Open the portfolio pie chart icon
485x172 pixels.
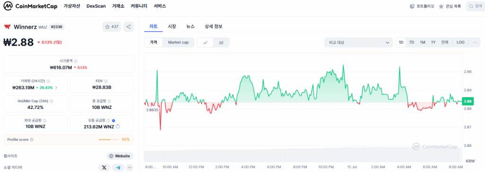tap(412, 6)
